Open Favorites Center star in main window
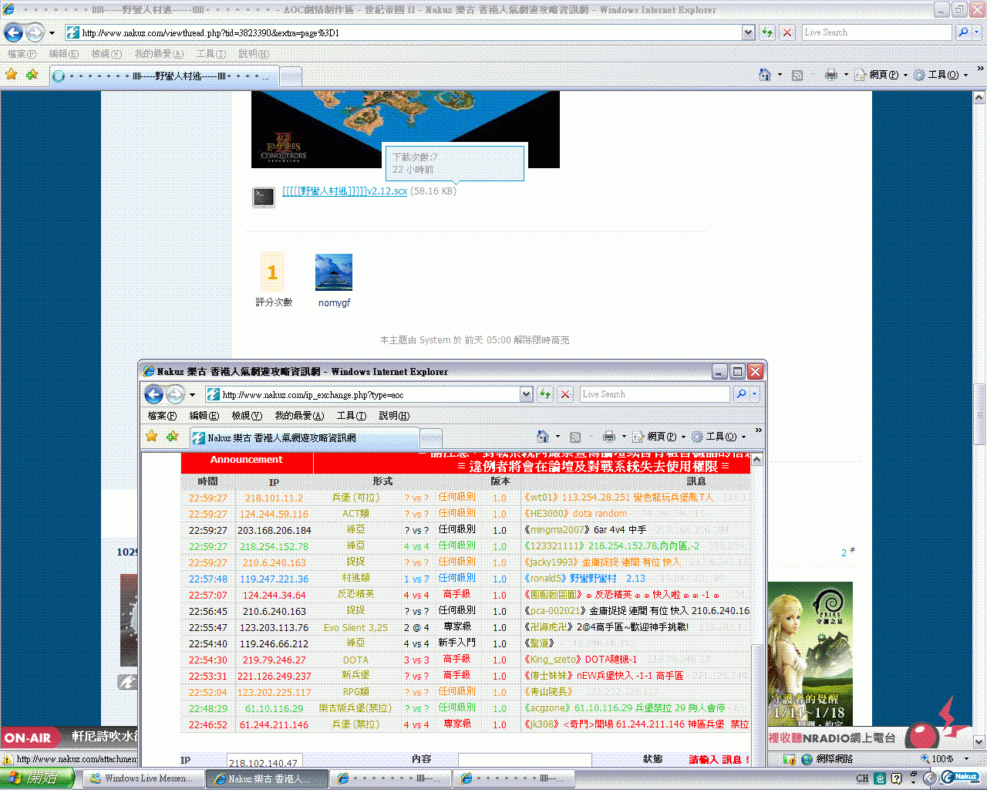 click(12, 75)
